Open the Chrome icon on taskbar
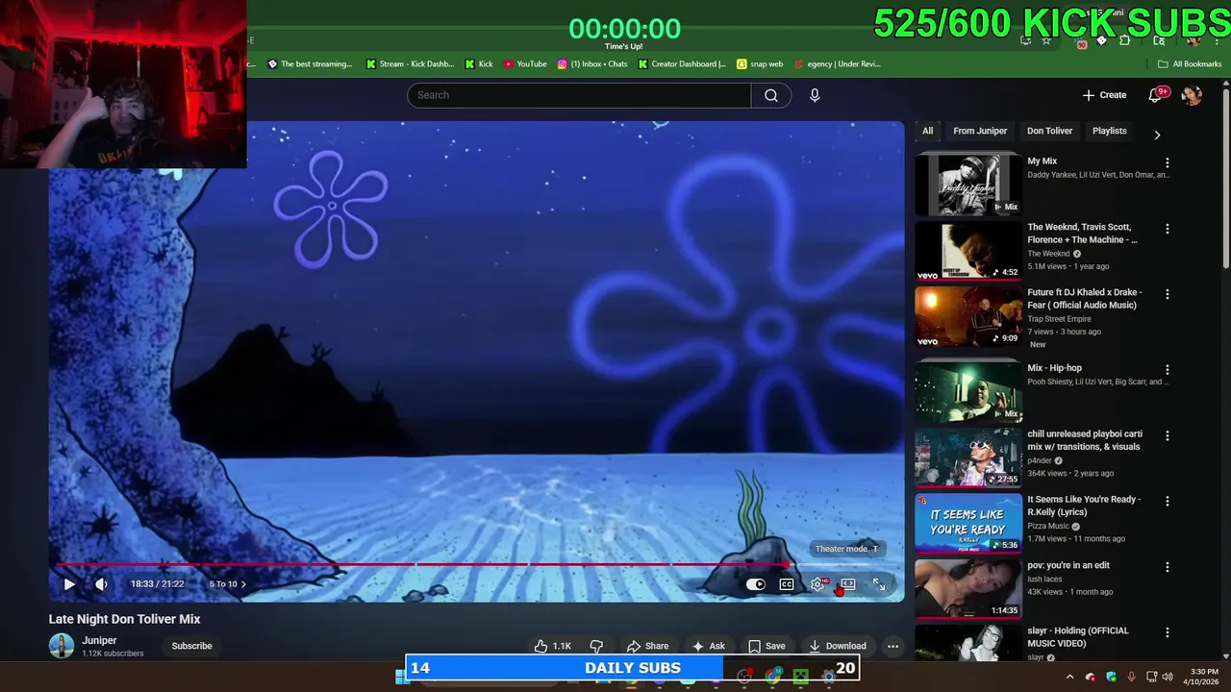 tap(772, 677)
